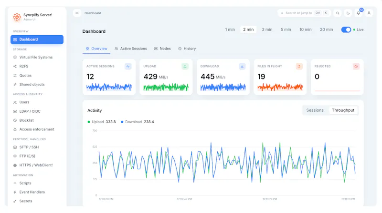Go to the Quotas page
Screen dimensions: 382x213
tap(37, 76)
